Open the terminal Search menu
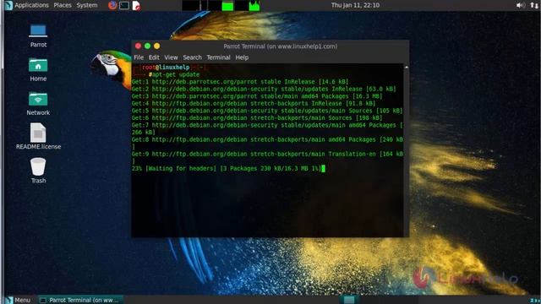The height and width of the screenshot is (304, 541). pyautogui.click(x=192, y=57)
